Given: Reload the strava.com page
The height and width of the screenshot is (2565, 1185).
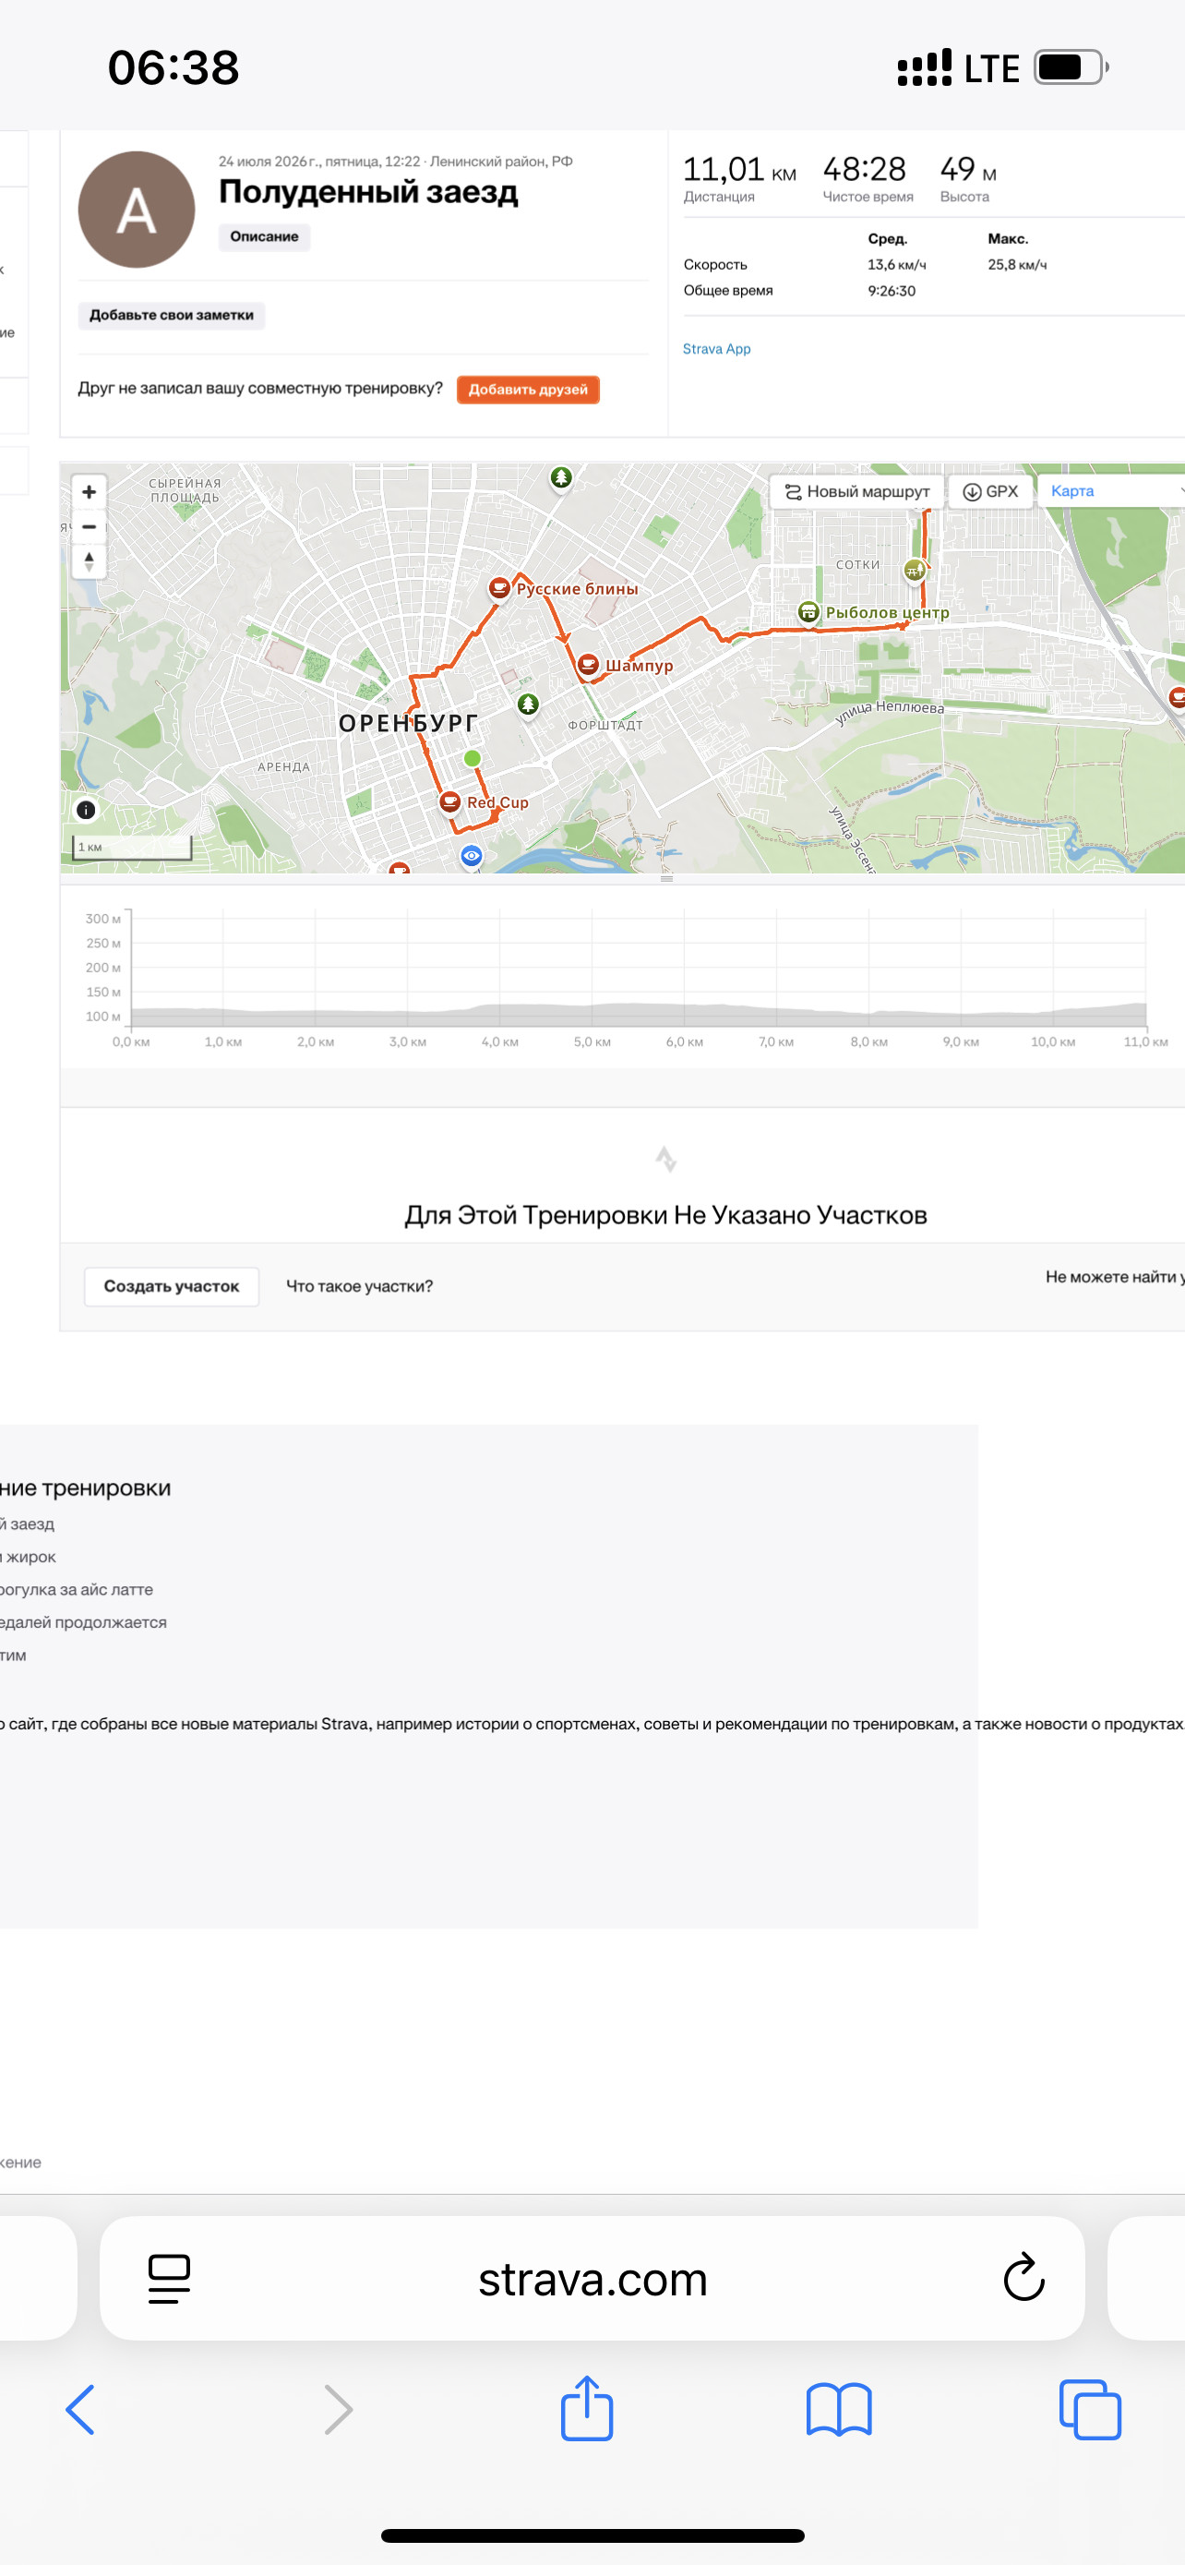Looking at the screenshot, I should coord(1023,2277).
